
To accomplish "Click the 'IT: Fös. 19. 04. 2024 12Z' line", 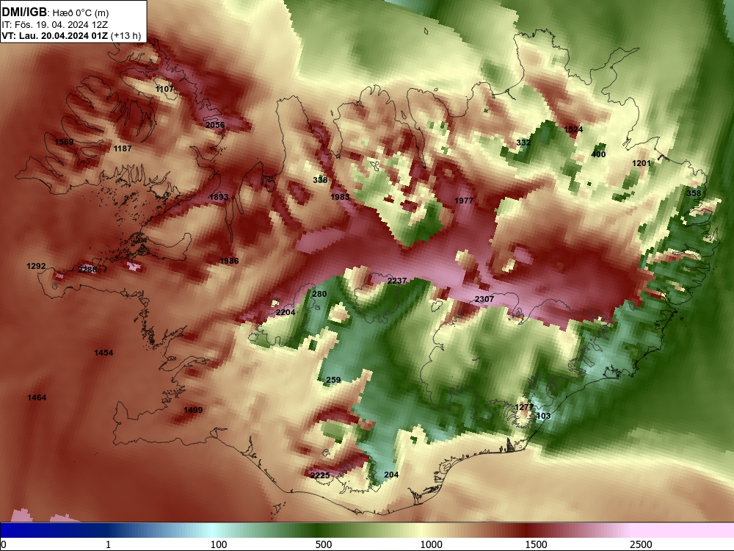I will [x=55, y=25].
